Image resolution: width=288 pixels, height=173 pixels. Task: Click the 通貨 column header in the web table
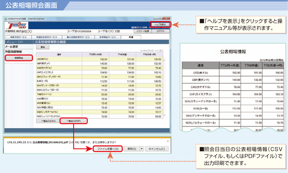59,55
